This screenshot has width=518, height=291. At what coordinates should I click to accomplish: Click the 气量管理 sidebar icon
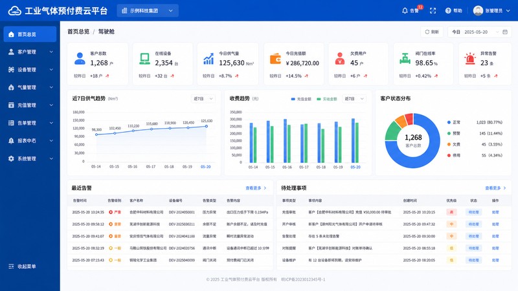coord(11,87)
